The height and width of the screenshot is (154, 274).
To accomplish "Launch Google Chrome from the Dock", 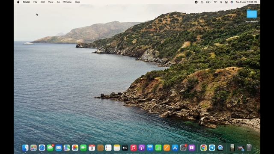I will [x=204, y=148].
